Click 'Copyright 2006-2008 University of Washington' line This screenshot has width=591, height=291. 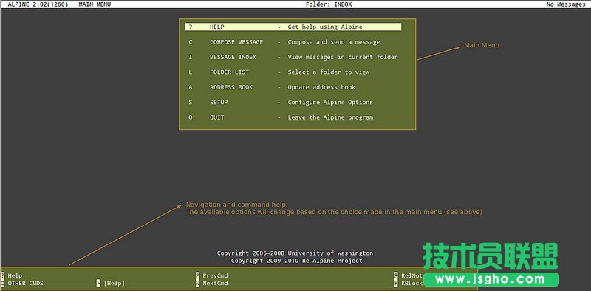(x=295, y=253)
